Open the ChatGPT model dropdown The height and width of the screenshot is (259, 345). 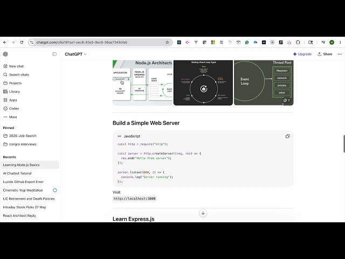click(75, 54)
